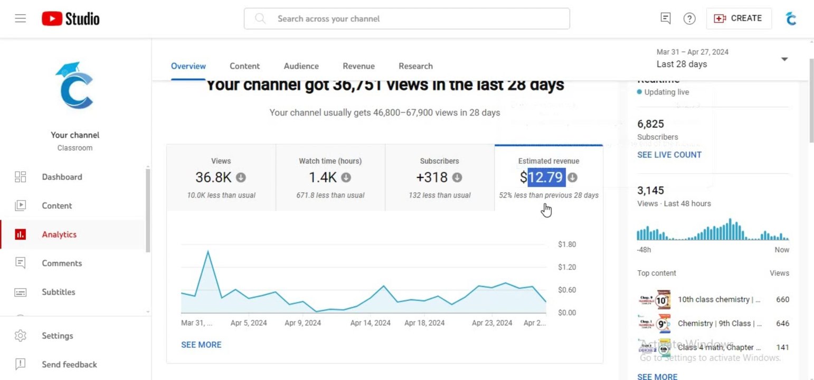Click the YouTube Studio logo
Screen dimensions: 814x380
tap(71, 18)
